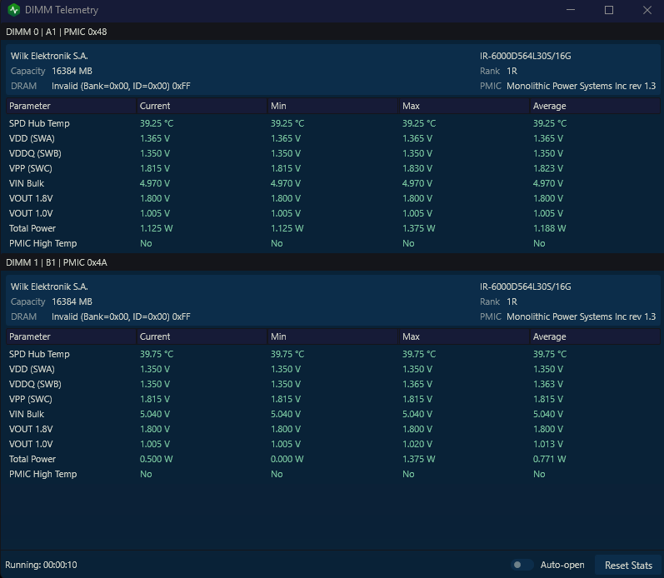
Task: Click DIMM 1 PMIC Monolithic Power Systems entry
Action: pyautogui.click(x=581, y=316)
